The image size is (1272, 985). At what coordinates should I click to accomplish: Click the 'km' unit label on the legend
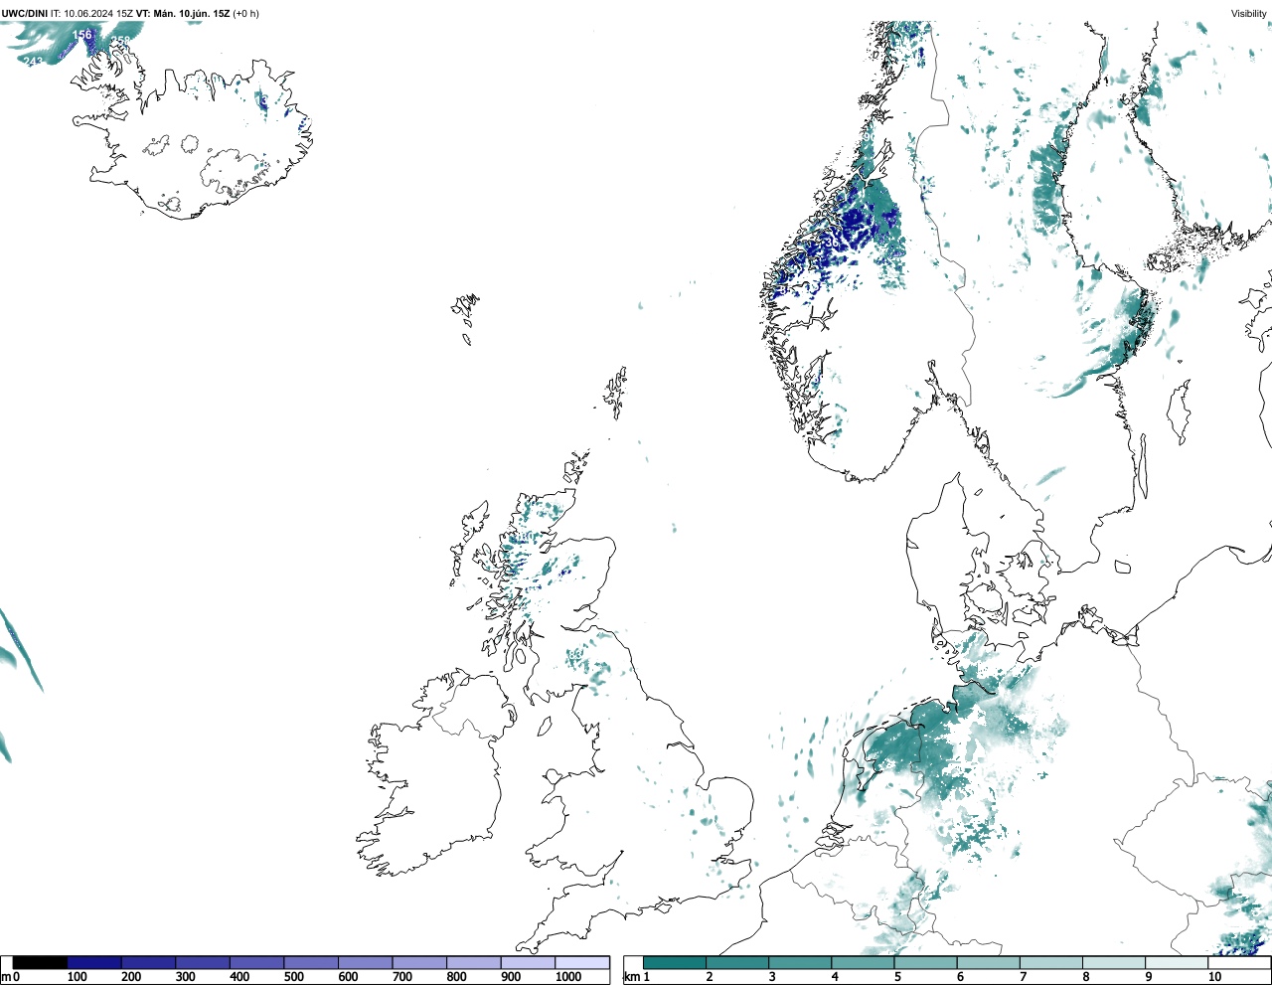[631, 977]
